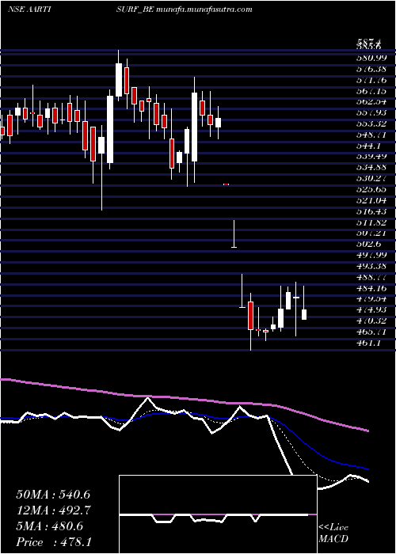Select the 470.32 price axis label
Image resolution: width=396 pixels, height=554 pixels.
tap(373, 321)
